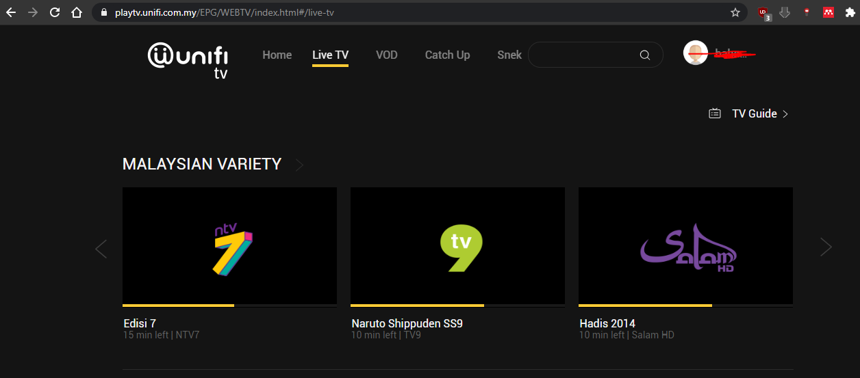The width and height of the screenshot is (860, 378).
Task: Click the red M extension icon
Action: [829, 12]
